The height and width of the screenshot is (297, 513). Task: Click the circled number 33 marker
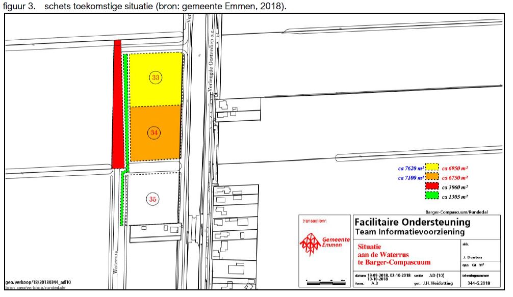point(155,77)
